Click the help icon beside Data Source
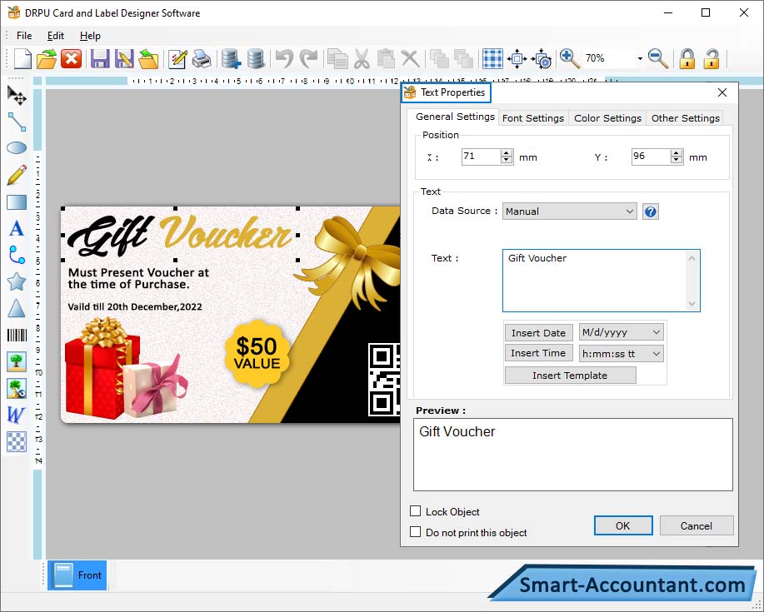The width and height of the screenshot is (764, 612). 651,211
